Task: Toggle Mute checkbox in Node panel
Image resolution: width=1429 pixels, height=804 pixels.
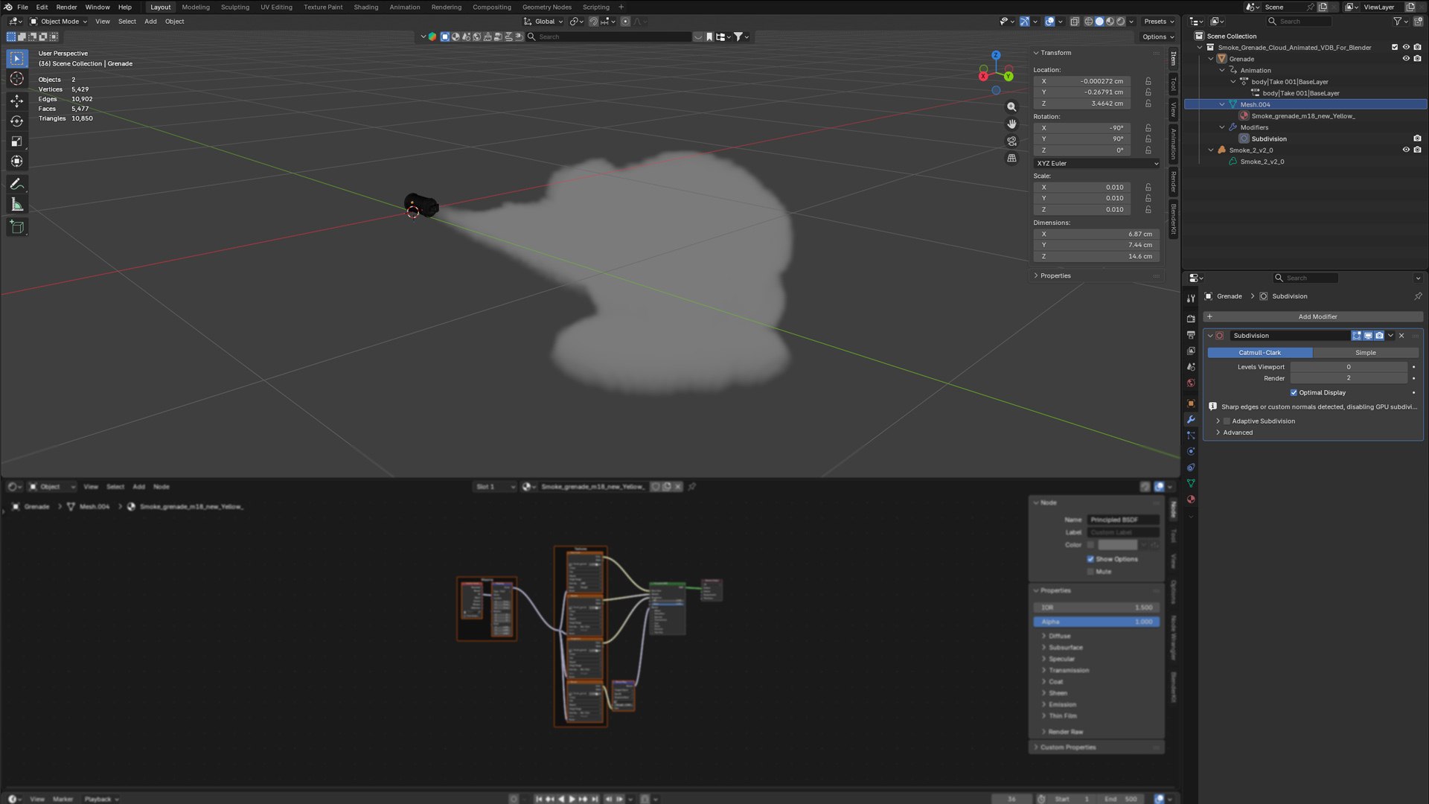Action: pos(1090,572)
